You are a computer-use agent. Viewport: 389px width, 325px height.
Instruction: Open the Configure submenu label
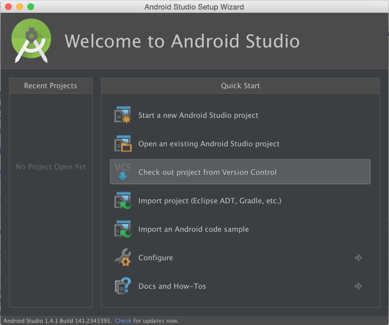coord(156,258)
